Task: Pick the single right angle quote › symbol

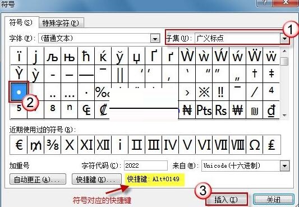Action: tap(187, 92)
